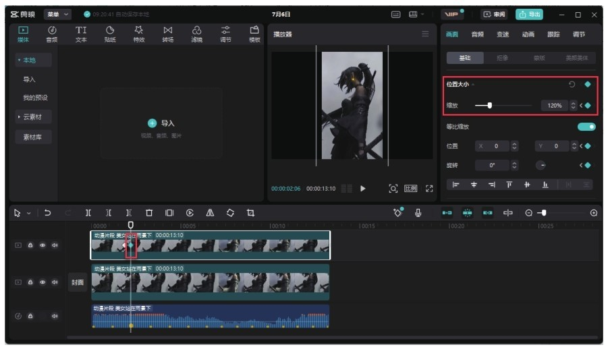Enter fullscreen preview mode
The image size is (608, 349).
pyautogui.click(x=429, y=189)
